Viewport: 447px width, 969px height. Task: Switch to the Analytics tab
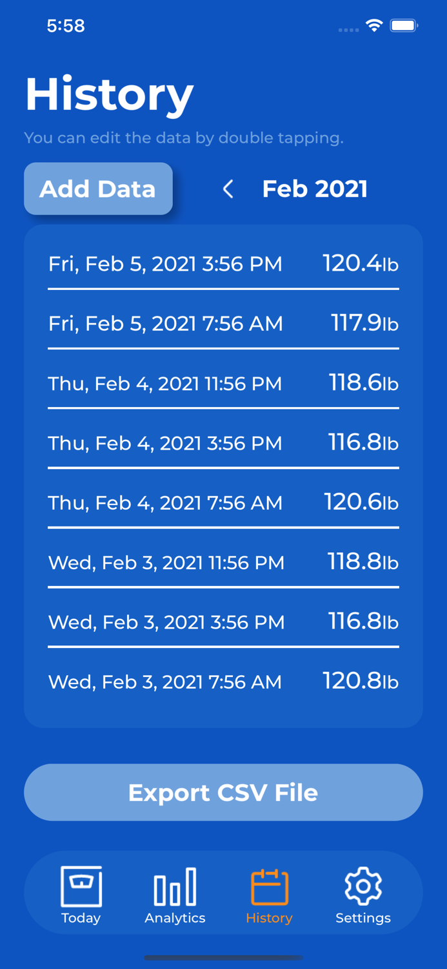[x=175, y=898]
